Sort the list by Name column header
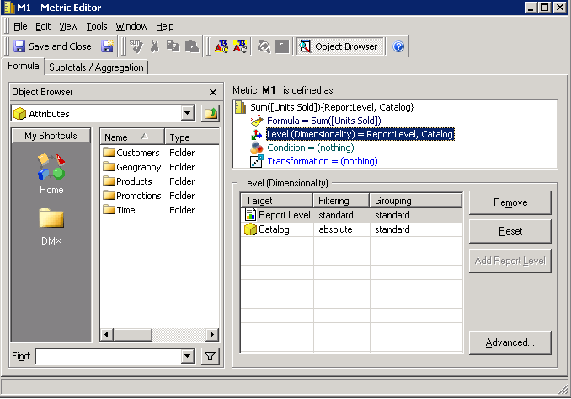The height and width of the screenshot is (399, 571). pos(131,137)
